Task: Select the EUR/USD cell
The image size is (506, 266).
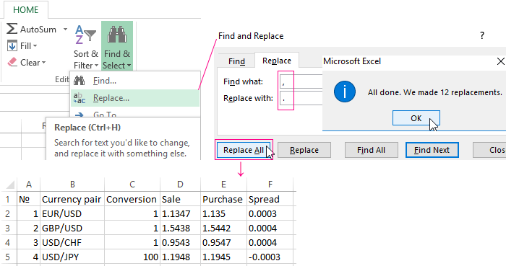Action: (72, 213)
